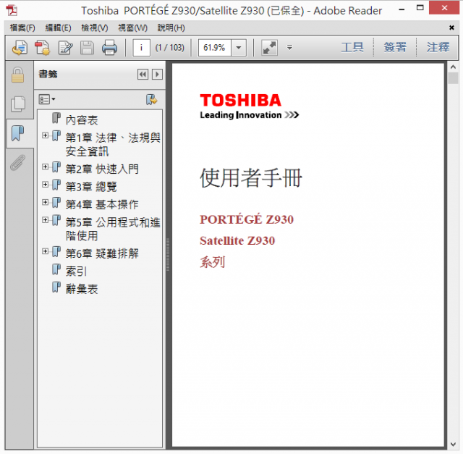Open the 簽署 pane
463x454 pixels.
click(x=395, y=47)
